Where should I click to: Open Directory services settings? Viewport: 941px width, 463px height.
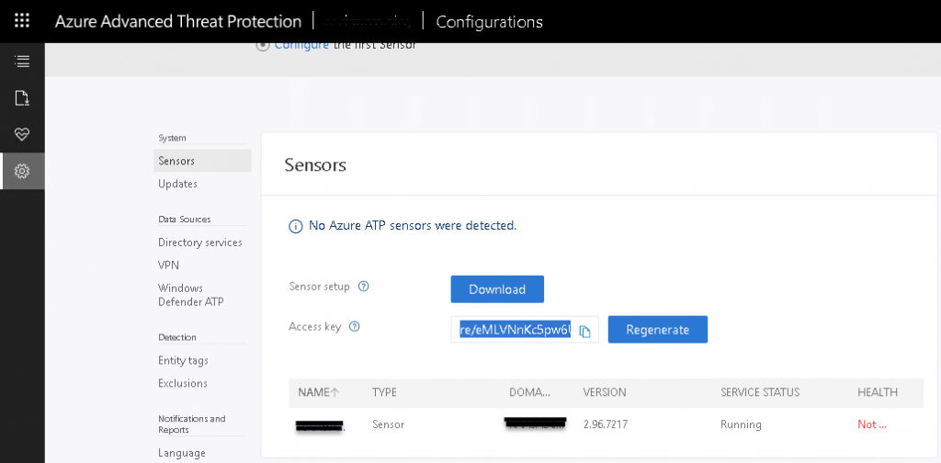[x=199, y=243]
